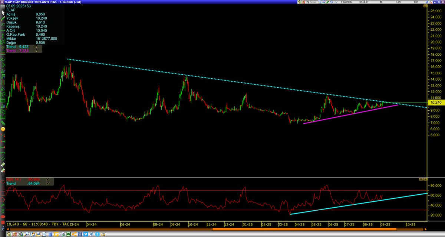
Task: Select the green eraser tool
Action: click(x=3, y=164)
